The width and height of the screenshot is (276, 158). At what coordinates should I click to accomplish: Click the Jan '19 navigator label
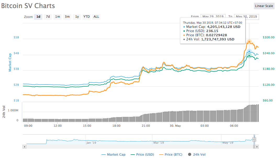91,143
